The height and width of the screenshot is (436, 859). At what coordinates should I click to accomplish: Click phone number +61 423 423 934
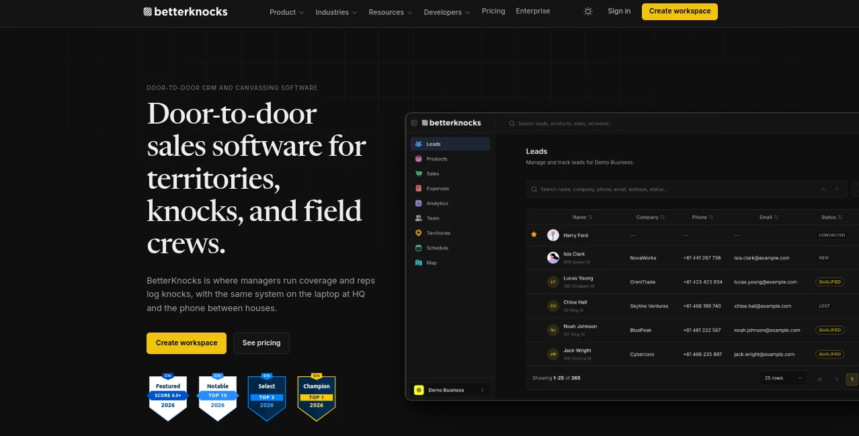coord(703,282)
